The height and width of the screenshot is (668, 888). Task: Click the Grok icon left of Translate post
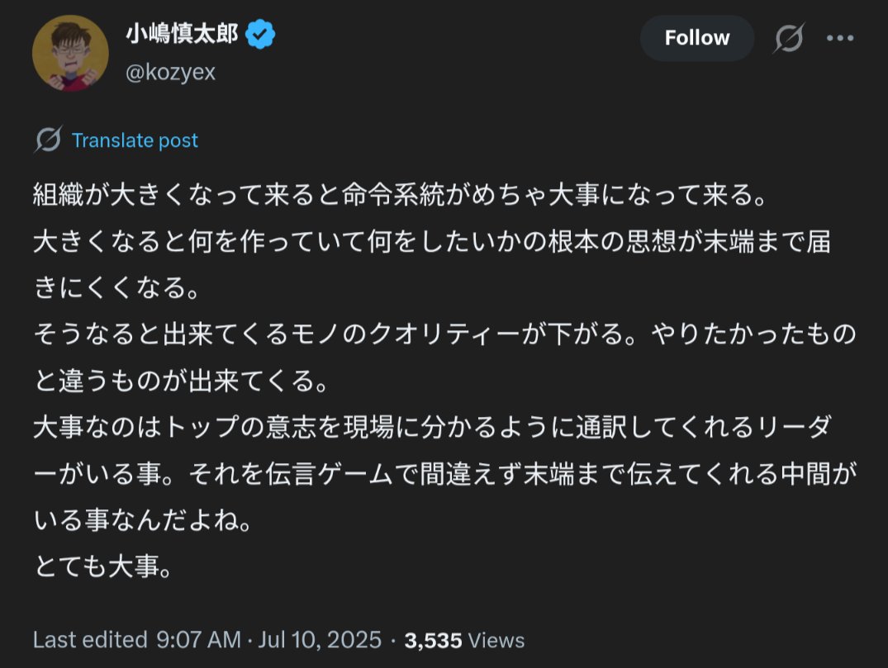pyautogui.click(x=48, y=140)
